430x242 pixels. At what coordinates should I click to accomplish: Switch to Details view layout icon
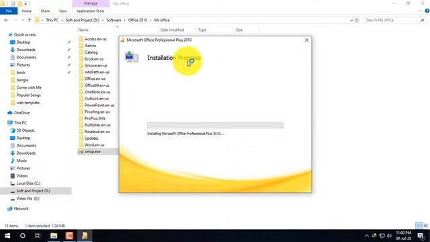[419, 226]
